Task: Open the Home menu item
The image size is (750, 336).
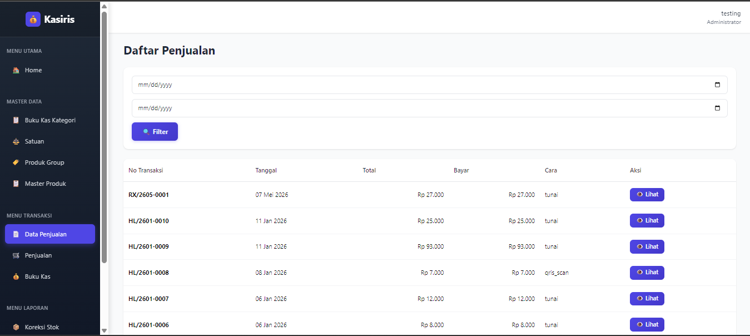Action: [50, 70]
